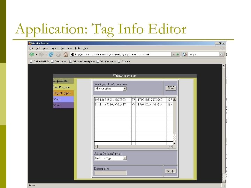The width and height of the screenshot is (251, 188).
Task: Reload the page with the Refresh icon
Action: click(51, 55)
